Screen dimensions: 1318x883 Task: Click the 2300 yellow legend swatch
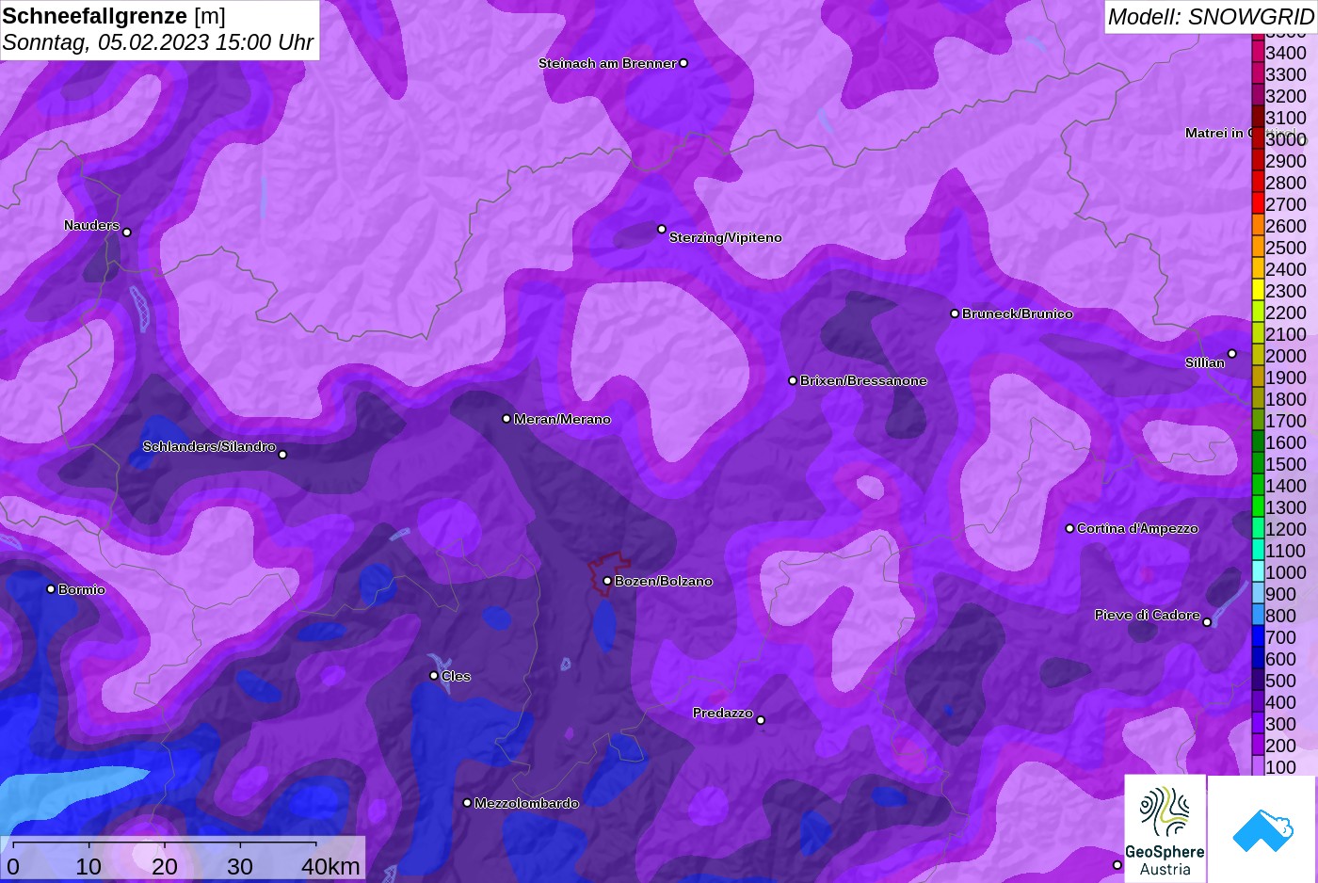1258,291
